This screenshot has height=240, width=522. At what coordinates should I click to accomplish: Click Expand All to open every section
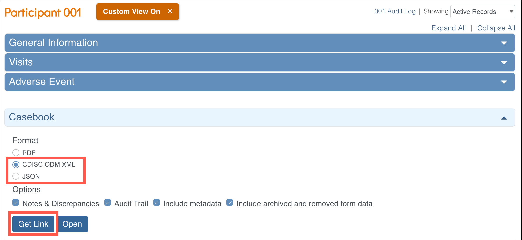[448, 28]
